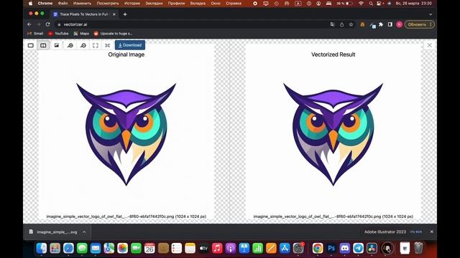Click the actual-size icon beside Download

(x=107, y=45)
